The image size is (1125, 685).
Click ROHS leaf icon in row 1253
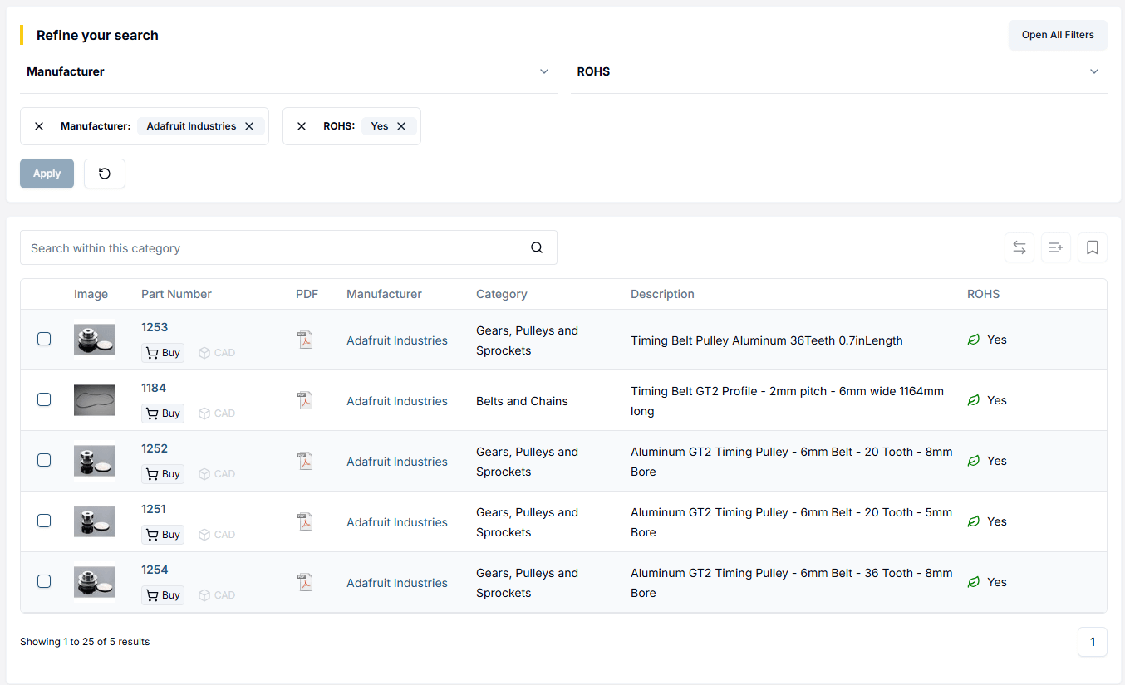974,340
